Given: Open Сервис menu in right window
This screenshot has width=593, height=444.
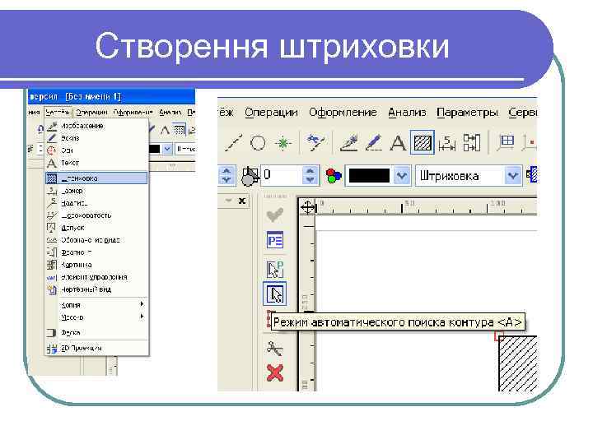Looking at the screenshot, I should click(x=523, y=113).
